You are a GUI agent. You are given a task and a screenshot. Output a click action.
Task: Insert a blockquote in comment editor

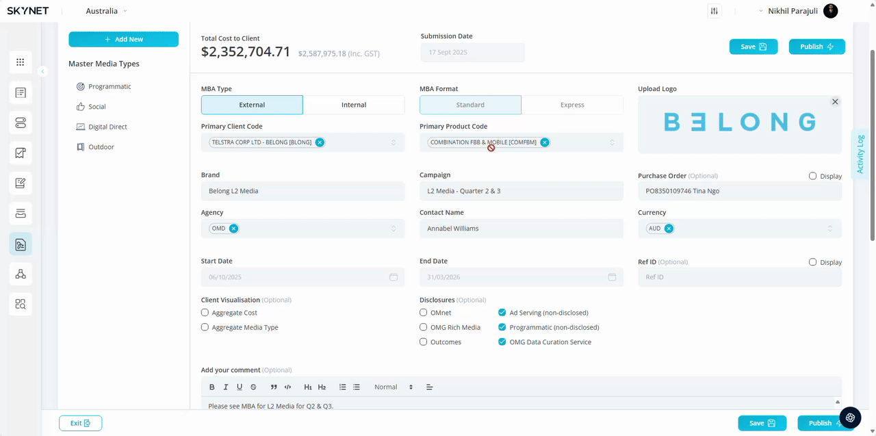(274, 387)
